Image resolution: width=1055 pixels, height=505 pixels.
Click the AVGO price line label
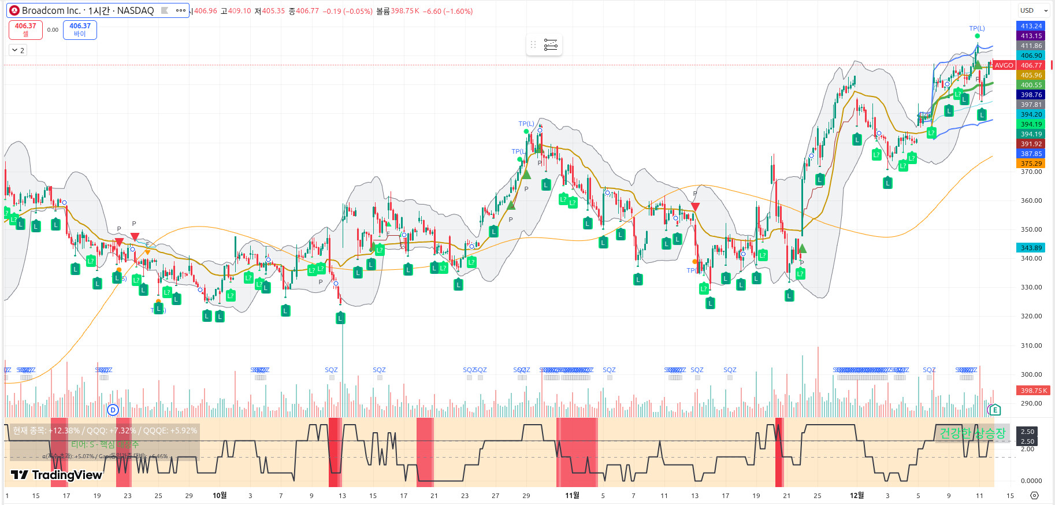[x=1004, y=65]
